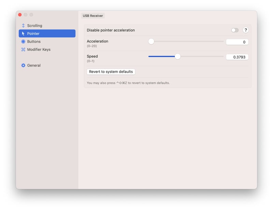Close the settings window with red button
Image resolution: width=273 pixels, height=210 pixels.
pos(20,15)
